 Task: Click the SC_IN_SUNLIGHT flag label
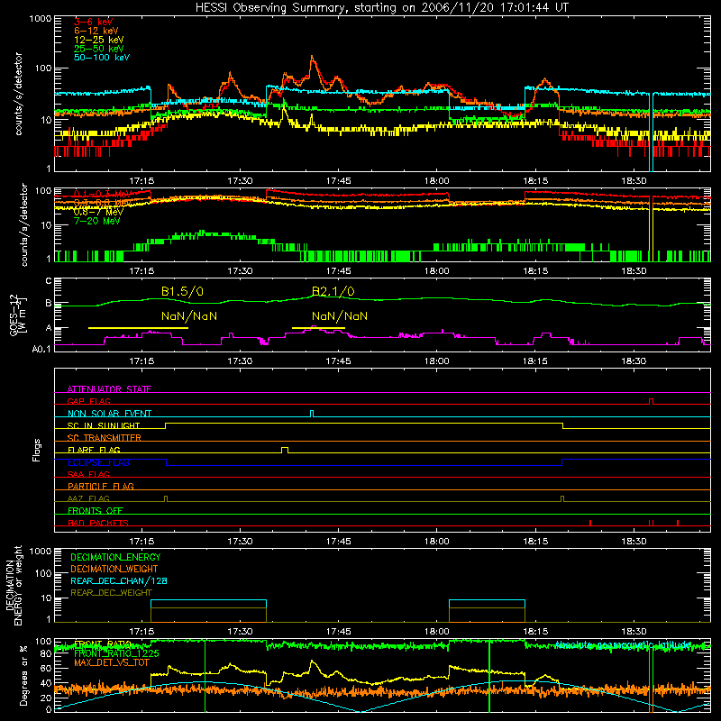click(x=104, y=425)
